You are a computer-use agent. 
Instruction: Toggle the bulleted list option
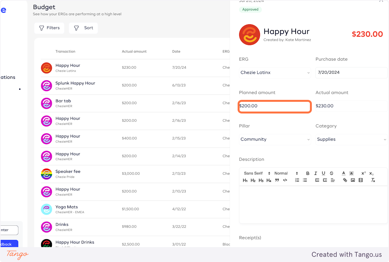[305, 180]
